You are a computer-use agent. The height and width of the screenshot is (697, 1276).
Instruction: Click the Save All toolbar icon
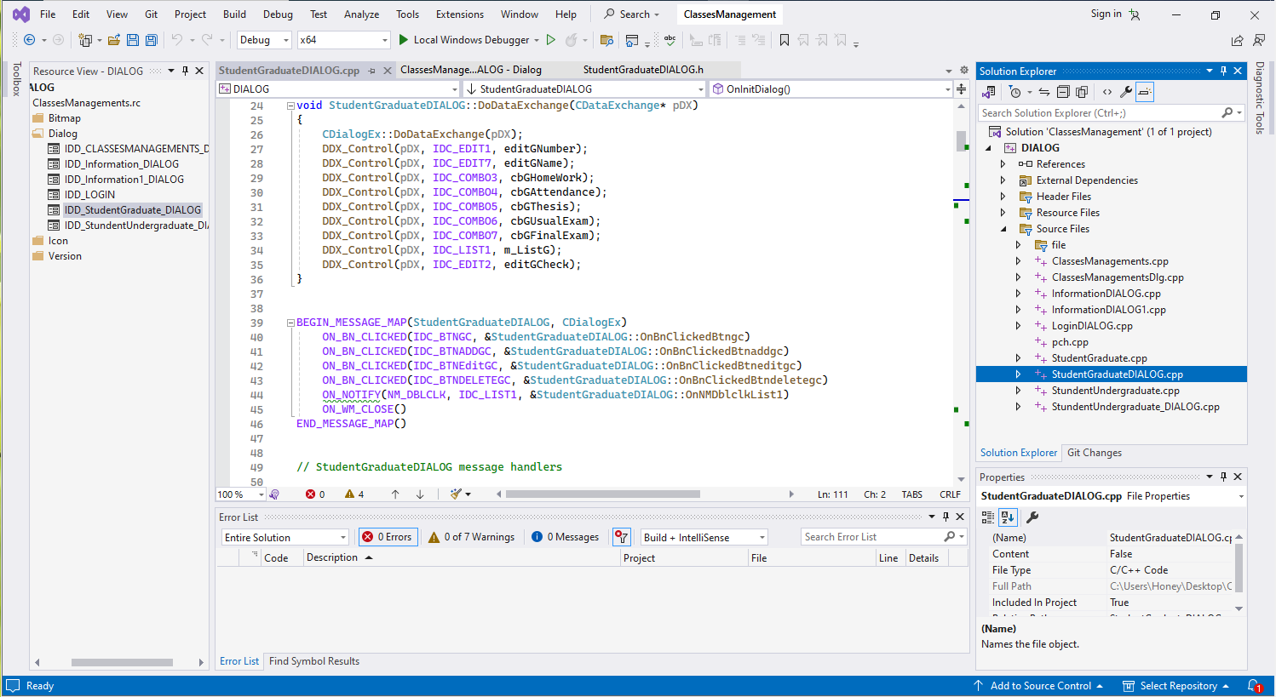pyautogui.click(x=152, y=40)
